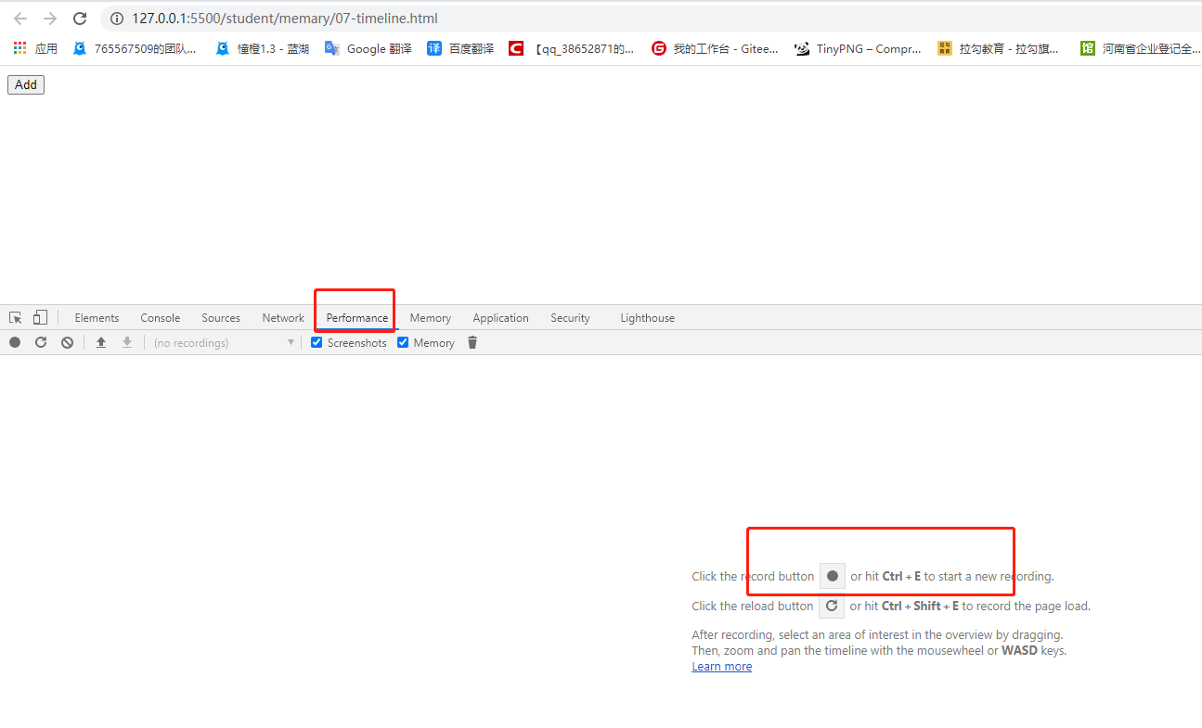Select the Performance tab
This screenshot has height=728, width=1202.
(x=357, y=318)
